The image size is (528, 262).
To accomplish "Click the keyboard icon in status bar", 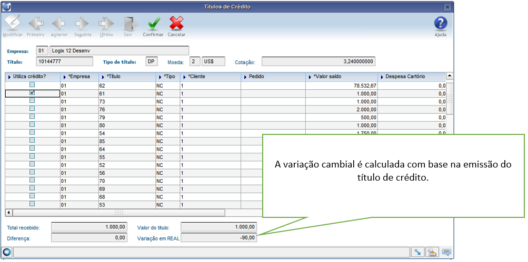I will [432, 252].
